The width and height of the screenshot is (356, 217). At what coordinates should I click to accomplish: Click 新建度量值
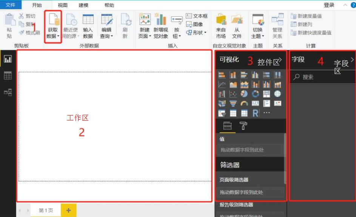306,16
